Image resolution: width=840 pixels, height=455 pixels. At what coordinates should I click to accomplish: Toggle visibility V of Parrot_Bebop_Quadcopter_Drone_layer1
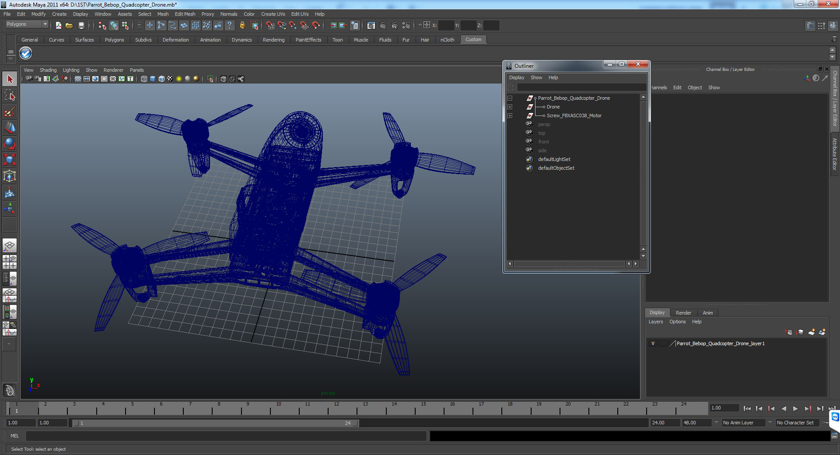click(x=653, y=343)
